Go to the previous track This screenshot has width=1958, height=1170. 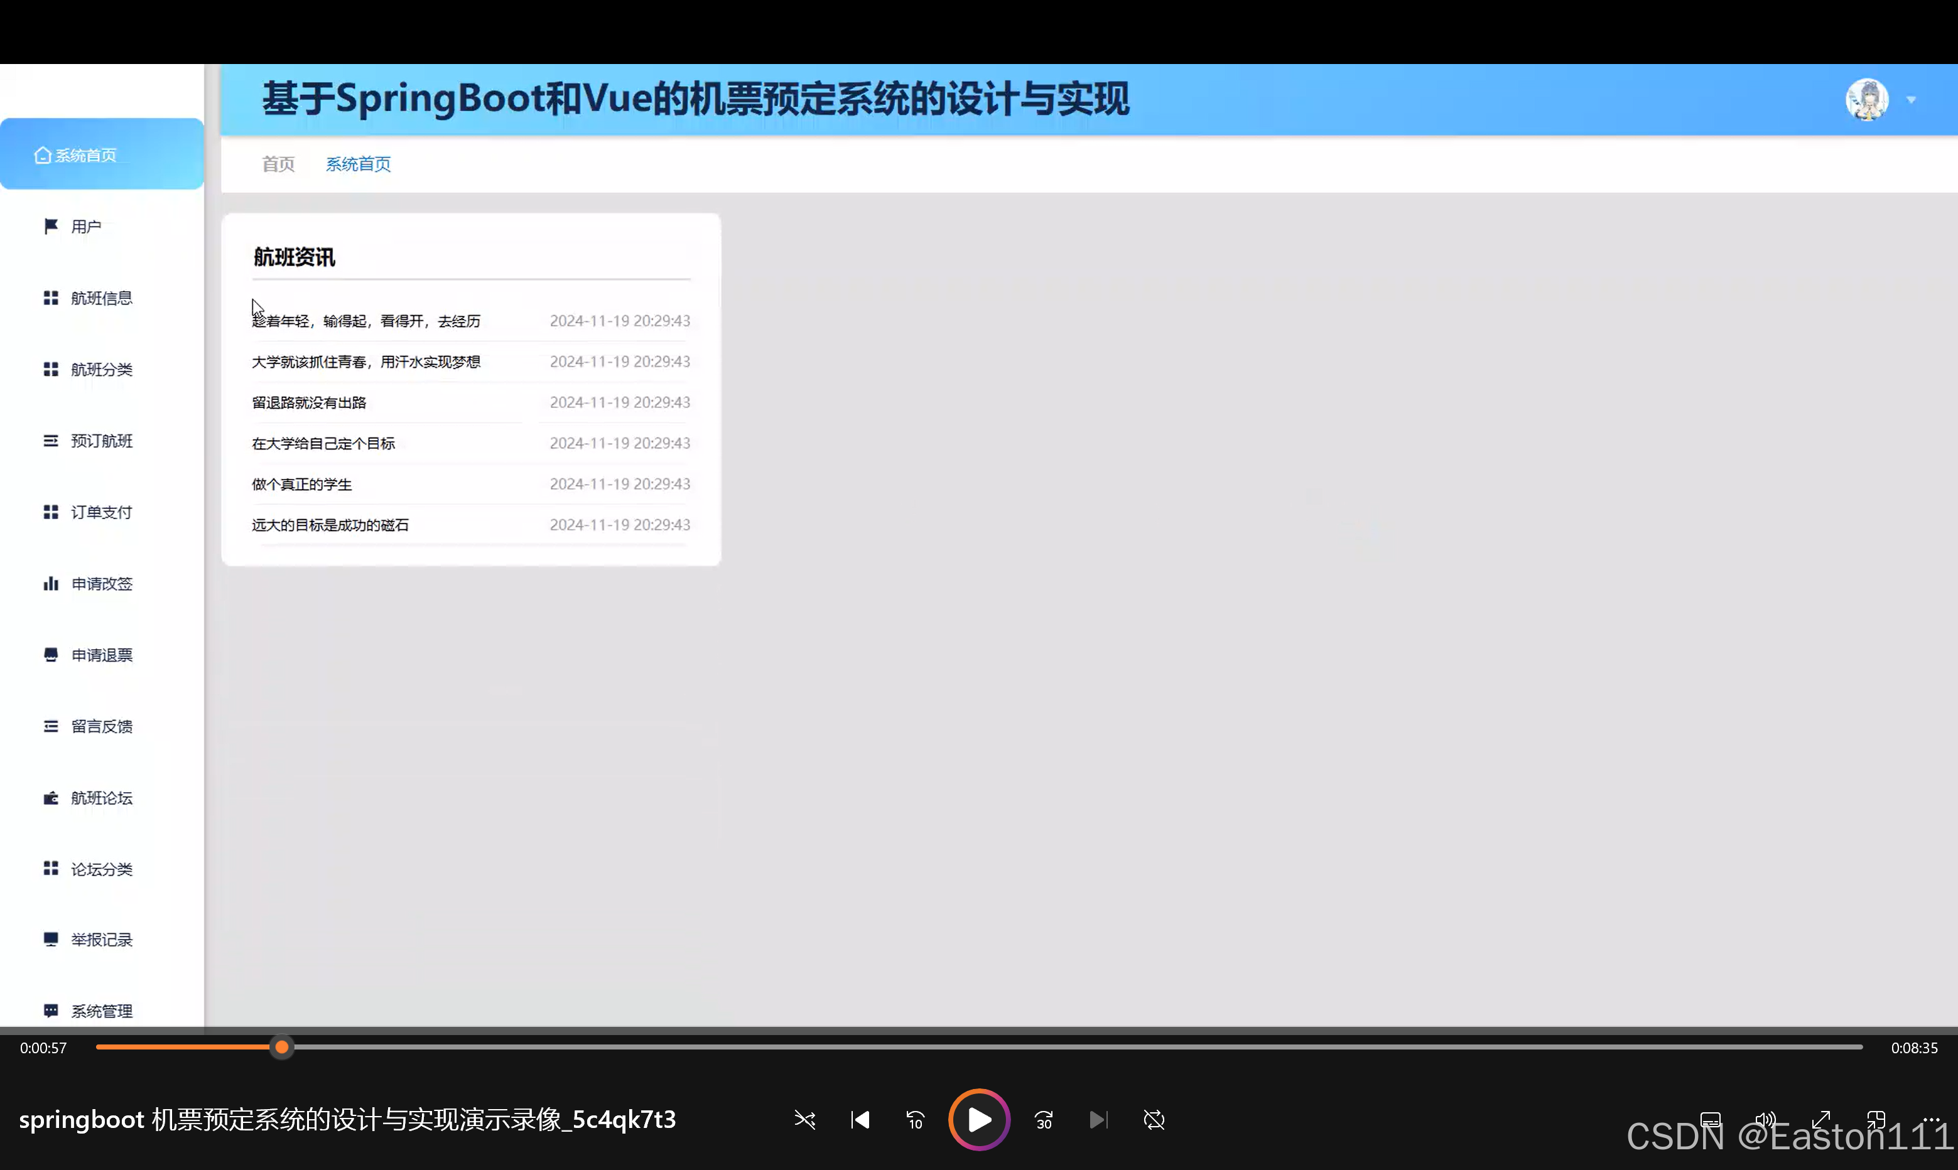point(860,1120)
